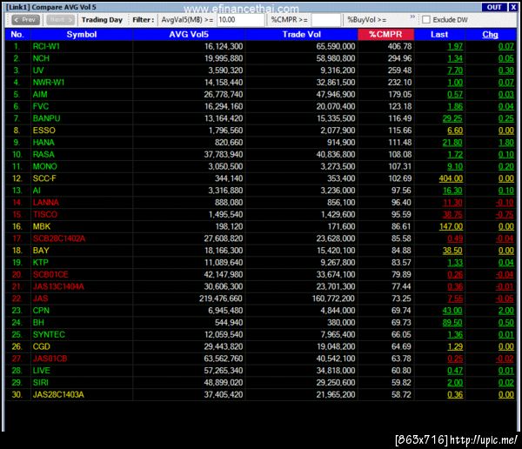Select symbol RASA
This screenshot has height=449, width=522.
pos(43,155)
